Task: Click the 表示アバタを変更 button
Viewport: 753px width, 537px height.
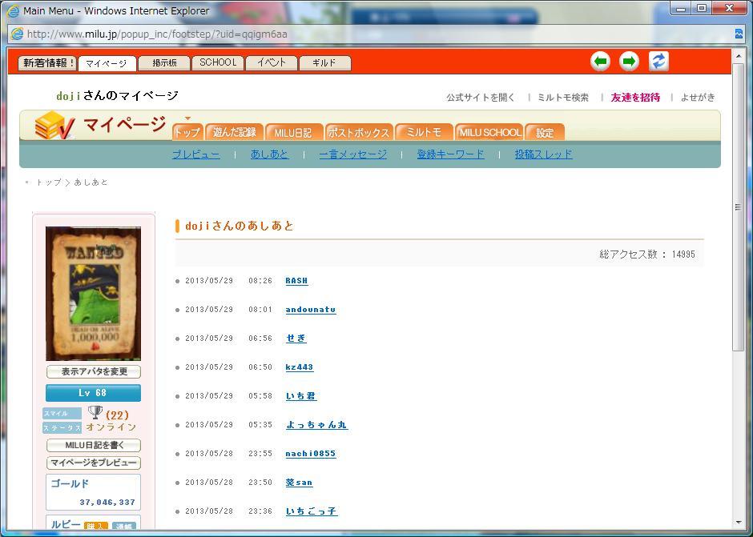Action: (94, 371)
